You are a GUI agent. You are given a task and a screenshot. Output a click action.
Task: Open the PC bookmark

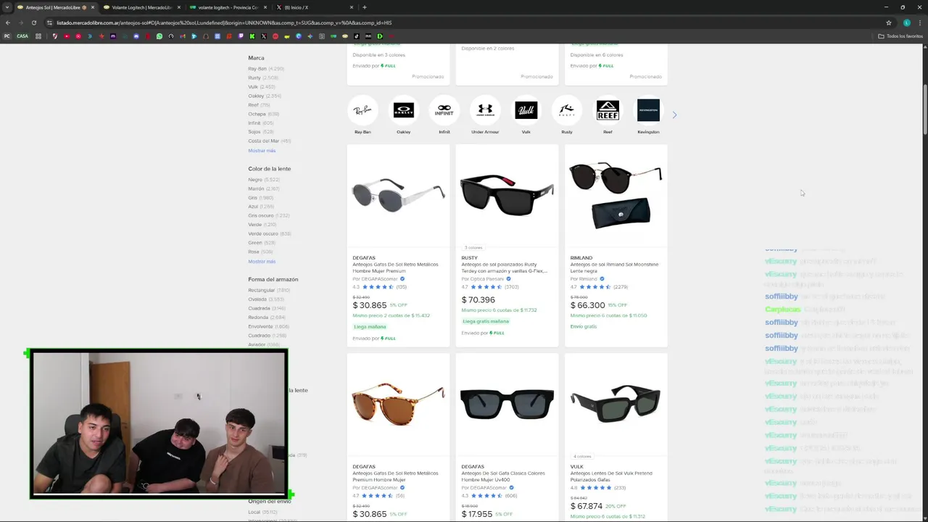[7, 36]
